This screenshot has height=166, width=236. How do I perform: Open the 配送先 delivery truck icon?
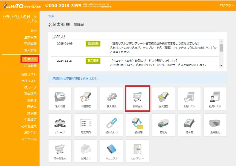click(x=163, y=125)
